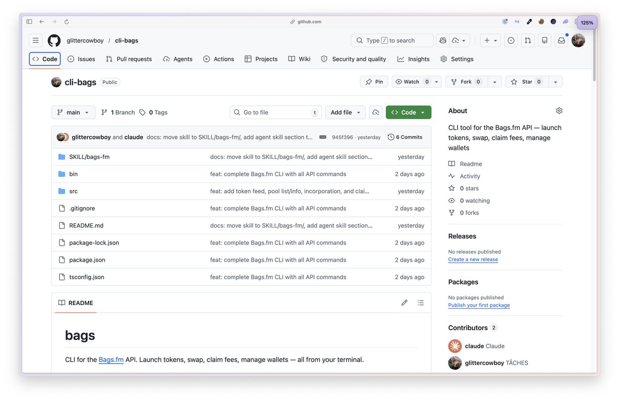Expand the Star lists dropdown arrow
Screen dimensions: 619x401
pyautogui.click(x=556, y=82)
